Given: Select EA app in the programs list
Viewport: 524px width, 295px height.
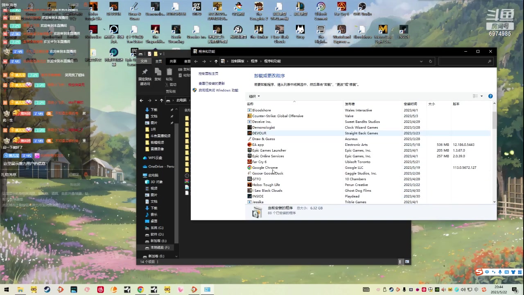Looking at the screenshot, I should click(x=368, y=145).
